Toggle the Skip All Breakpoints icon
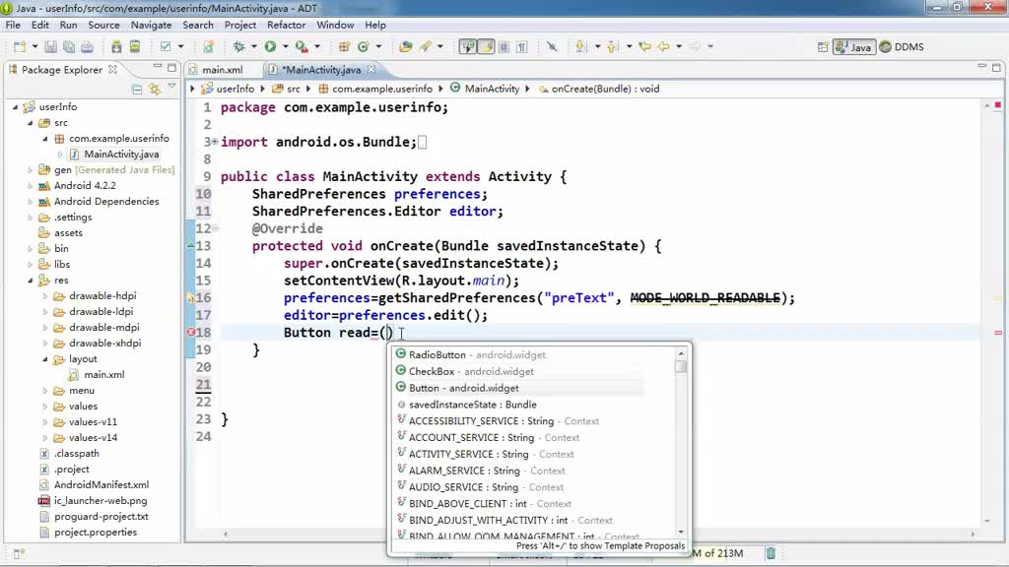 [x=552, y=47]
